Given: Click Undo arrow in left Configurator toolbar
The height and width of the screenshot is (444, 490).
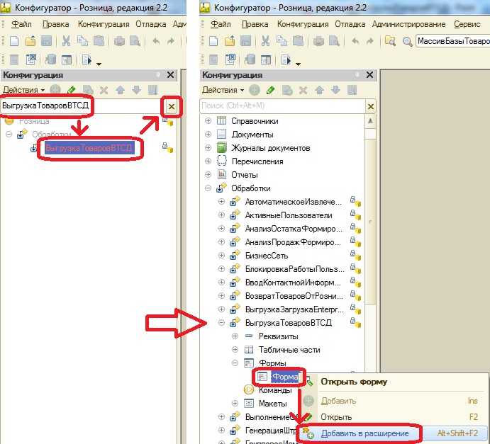Looking at the screenshot, I should point(155,41).
